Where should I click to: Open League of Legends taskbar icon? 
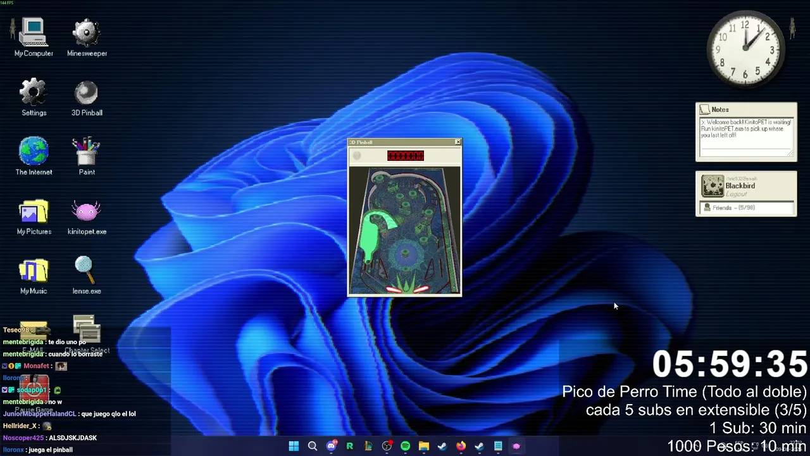tap(368, 446)
